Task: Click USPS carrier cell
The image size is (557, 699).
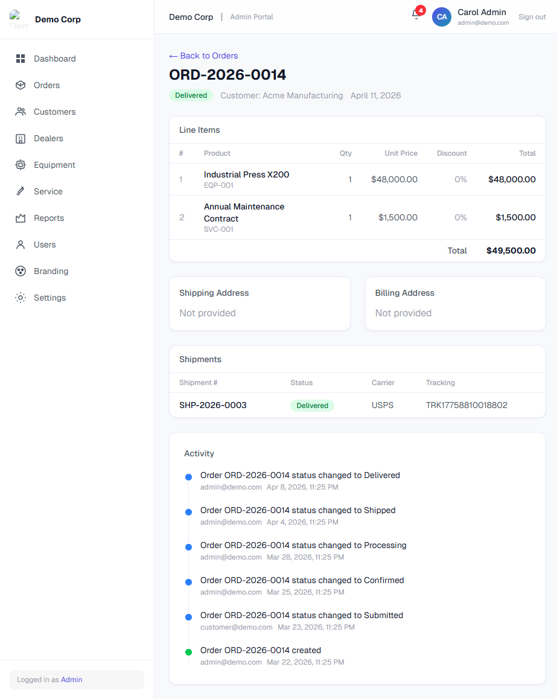Action: [x=383, y=405]
